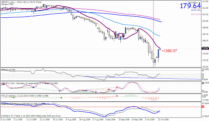The width and height of the screenshot is (209, 121).
Task: Click the black 179.64 current price marker on axis
Action: click(x=205, y=49)
